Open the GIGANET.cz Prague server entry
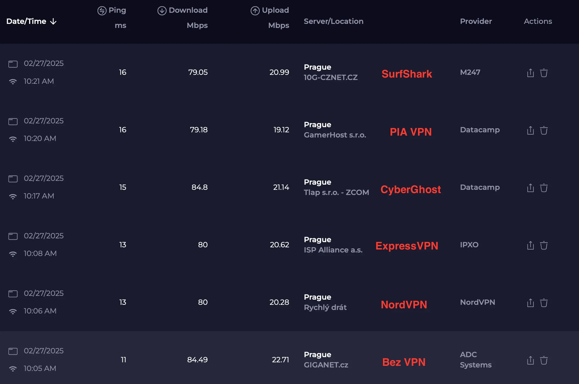The image size is (579, 384). pos(326,365)
